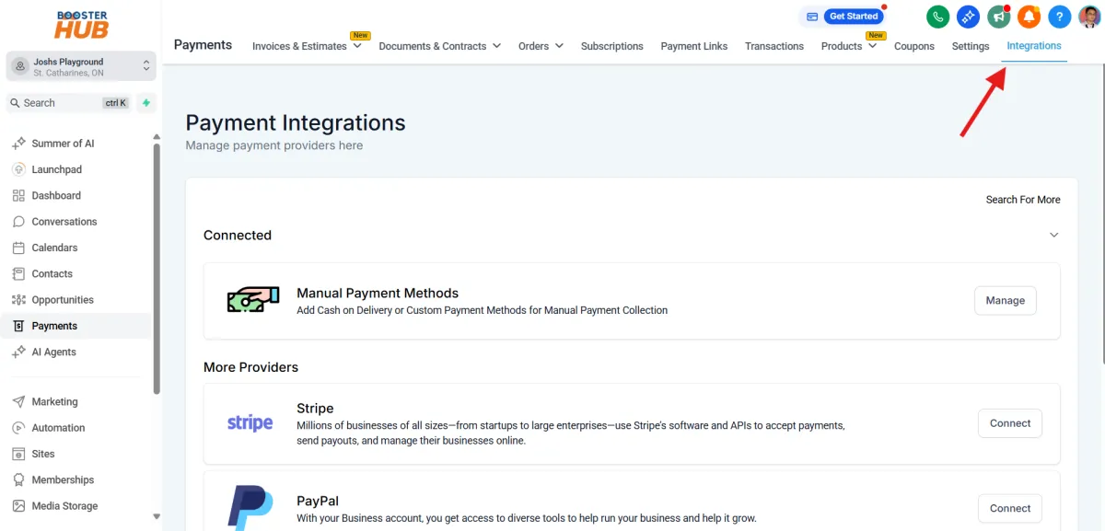Click Manage for Manual Payment Methods
Viewport: 1105px width, 531px height.
1005,300
